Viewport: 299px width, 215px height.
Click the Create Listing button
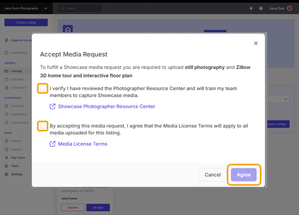26,22
